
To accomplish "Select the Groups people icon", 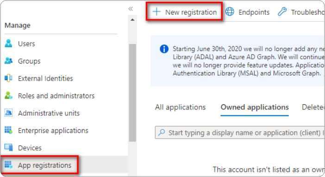I will [x=8, y=61].
